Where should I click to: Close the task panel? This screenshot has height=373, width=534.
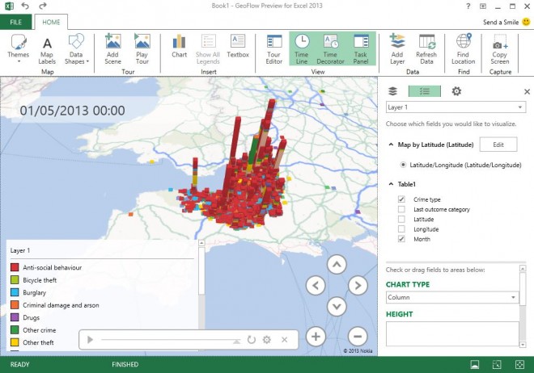click(x=527, y=91)
